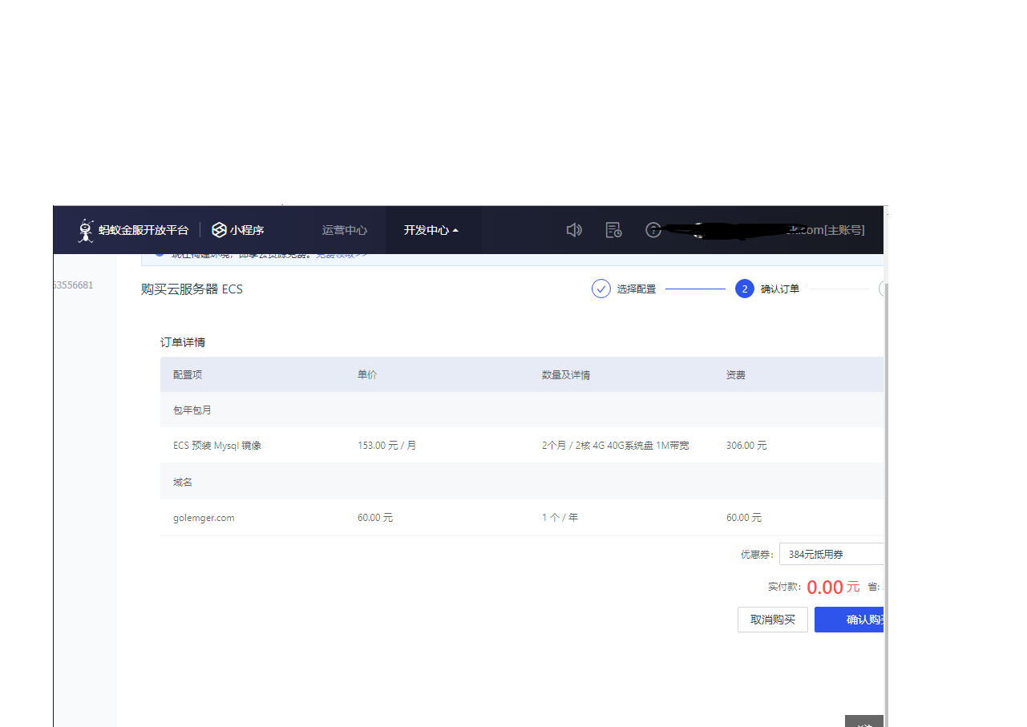The height and width of the screenshot is (727, 1027).
Task: Click the completed 选择配置 step checkmark
Action: 601,289
